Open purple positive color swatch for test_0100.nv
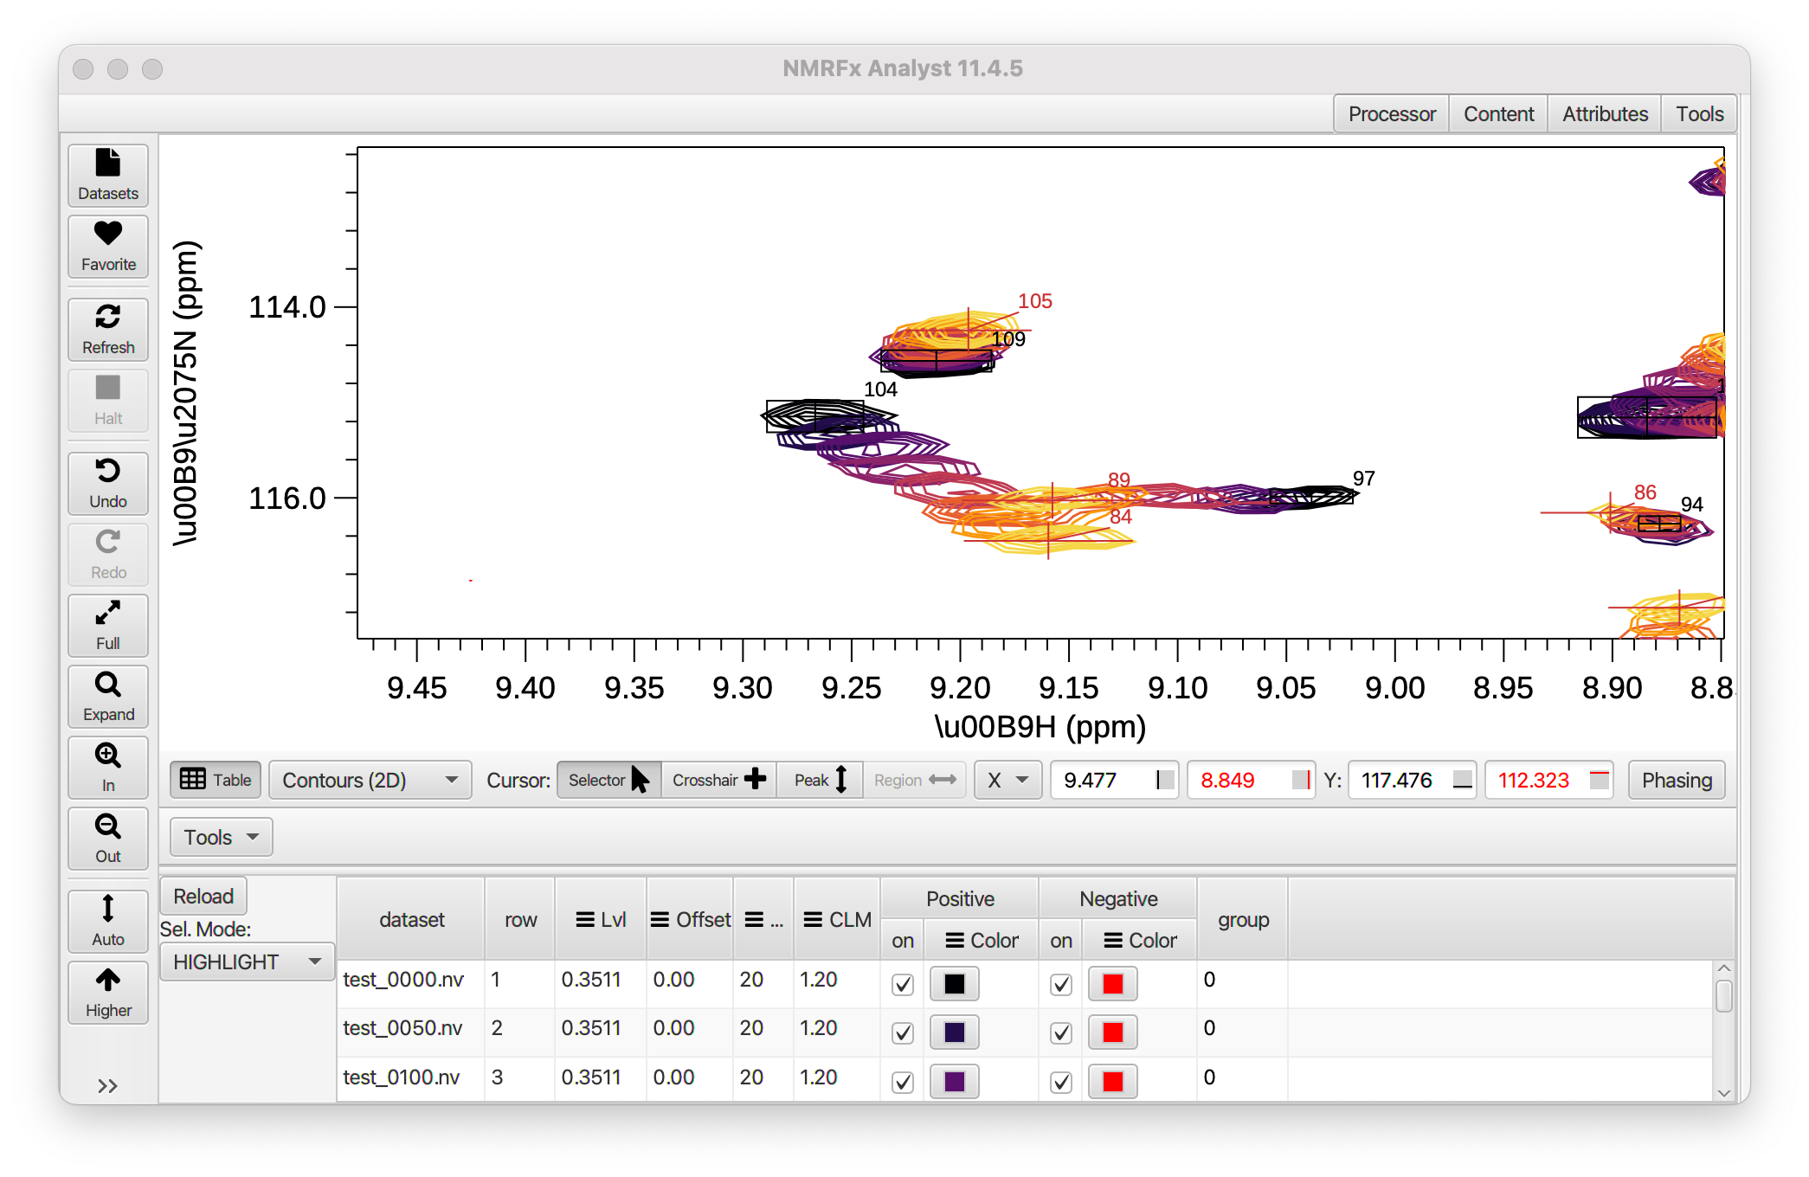Screen dimensions: 1809x1177 click(955, 1082)
